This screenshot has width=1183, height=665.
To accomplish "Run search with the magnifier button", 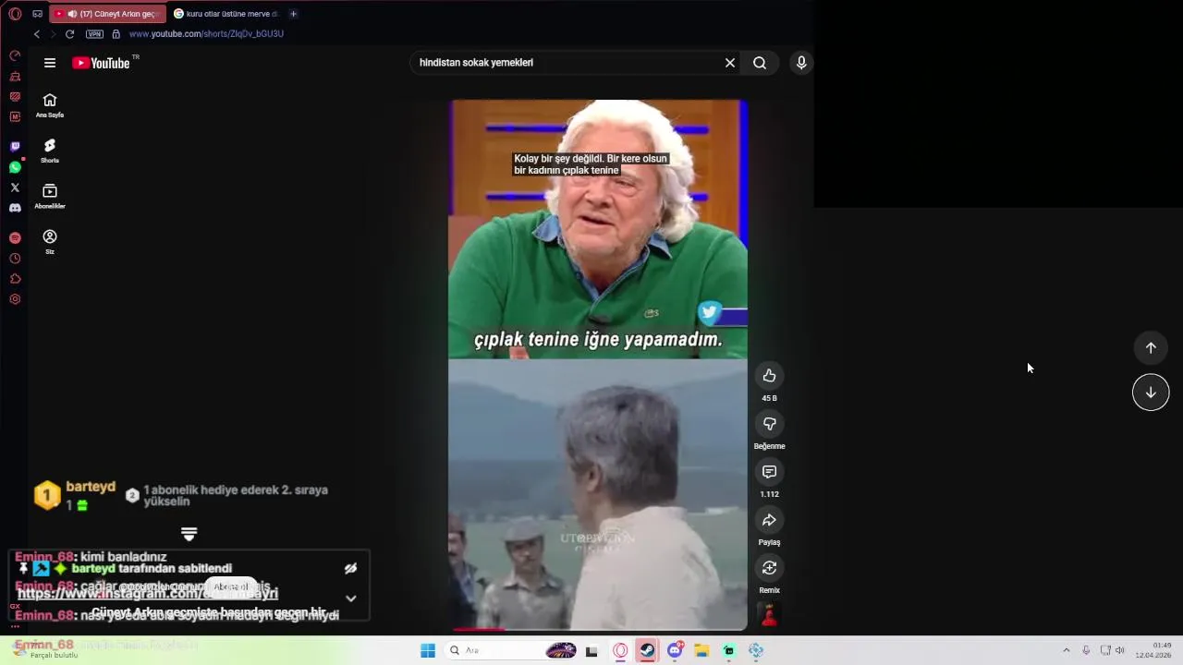I will (x=760, y=63).
